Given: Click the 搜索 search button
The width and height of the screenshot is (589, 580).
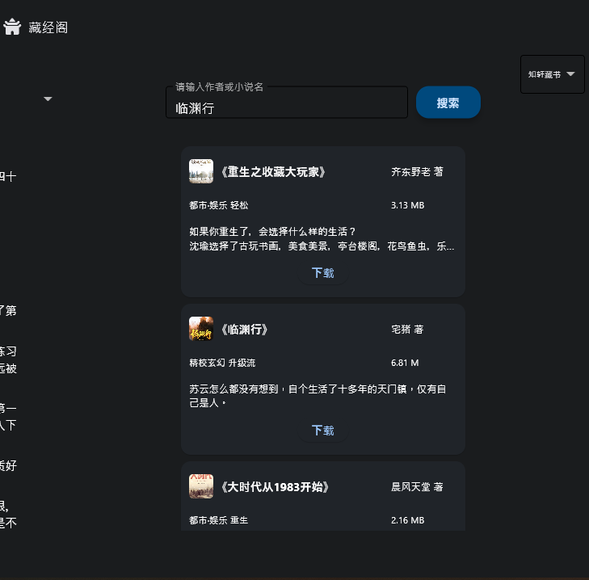Looking at the screenshot, I should tap(448, 102).
